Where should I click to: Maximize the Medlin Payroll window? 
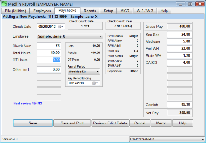pos(190,4)
